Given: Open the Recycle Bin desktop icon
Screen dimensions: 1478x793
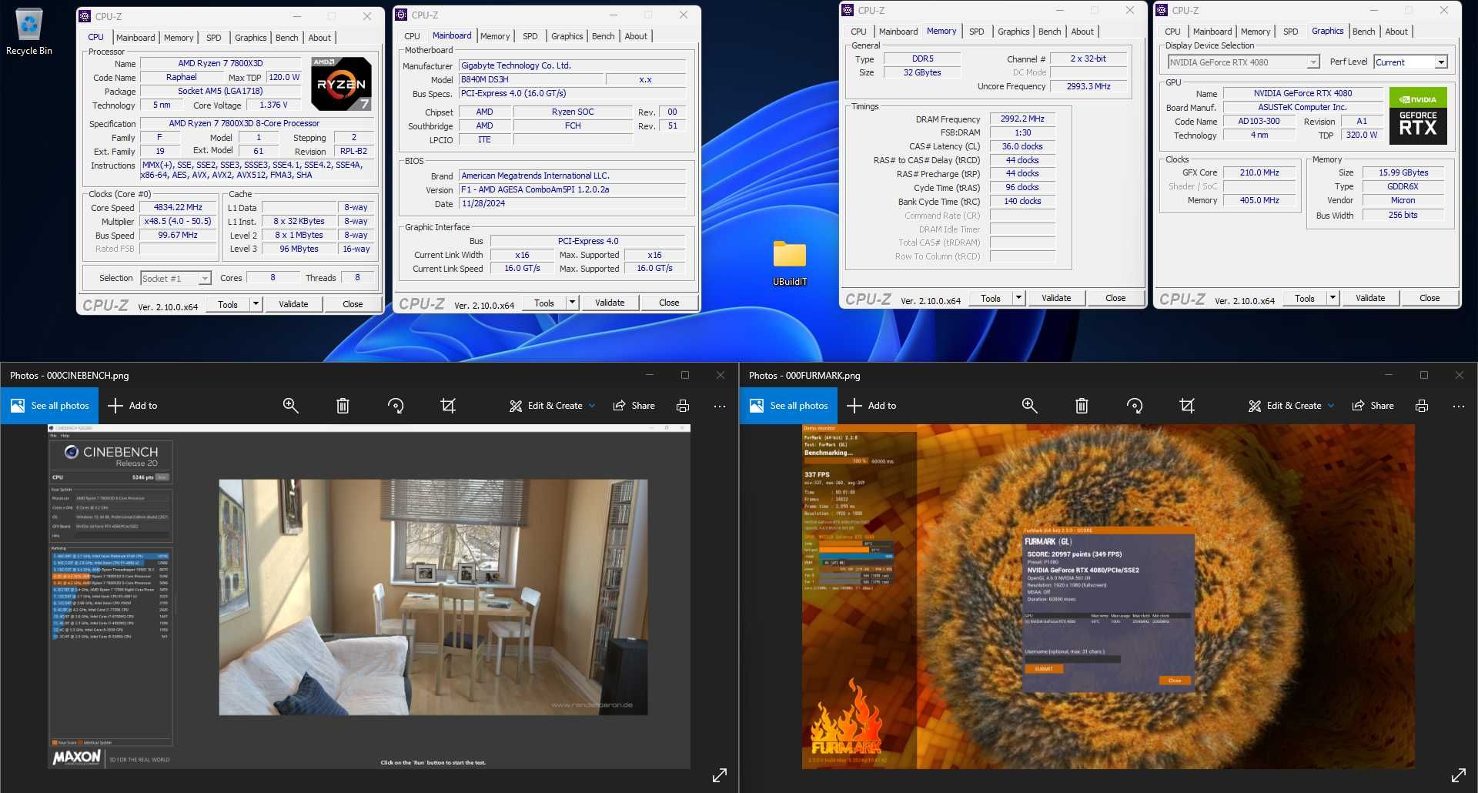Looking at the screenshot, I should coord(29,32).
